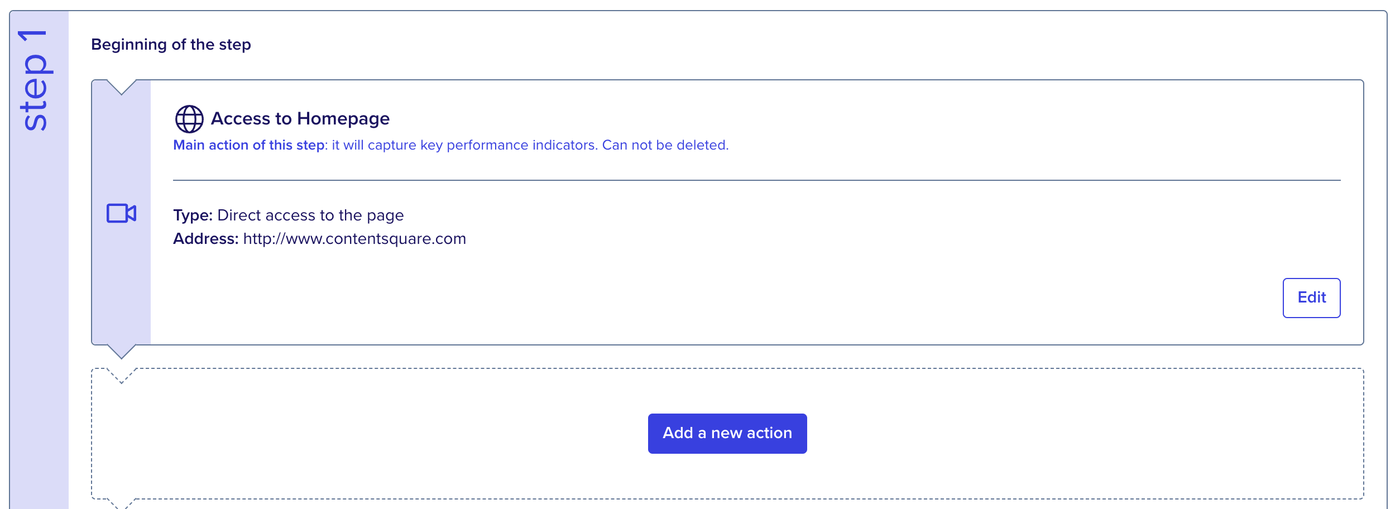Click the Type label
Image resolution: width=1400 pixels, height=509 pixels.
(193, 215)
